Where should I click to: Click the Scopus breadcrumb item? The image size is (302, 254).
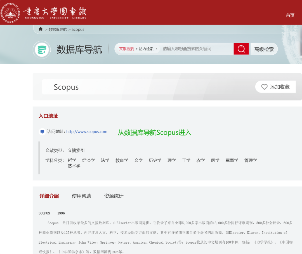[x=78, y=29]
